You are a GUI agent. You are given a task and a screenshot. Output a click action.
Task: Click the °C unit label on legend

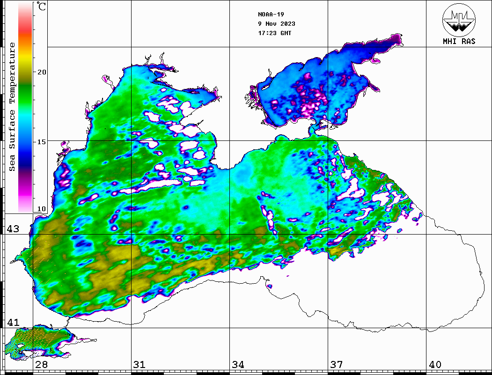coord(41,6)
